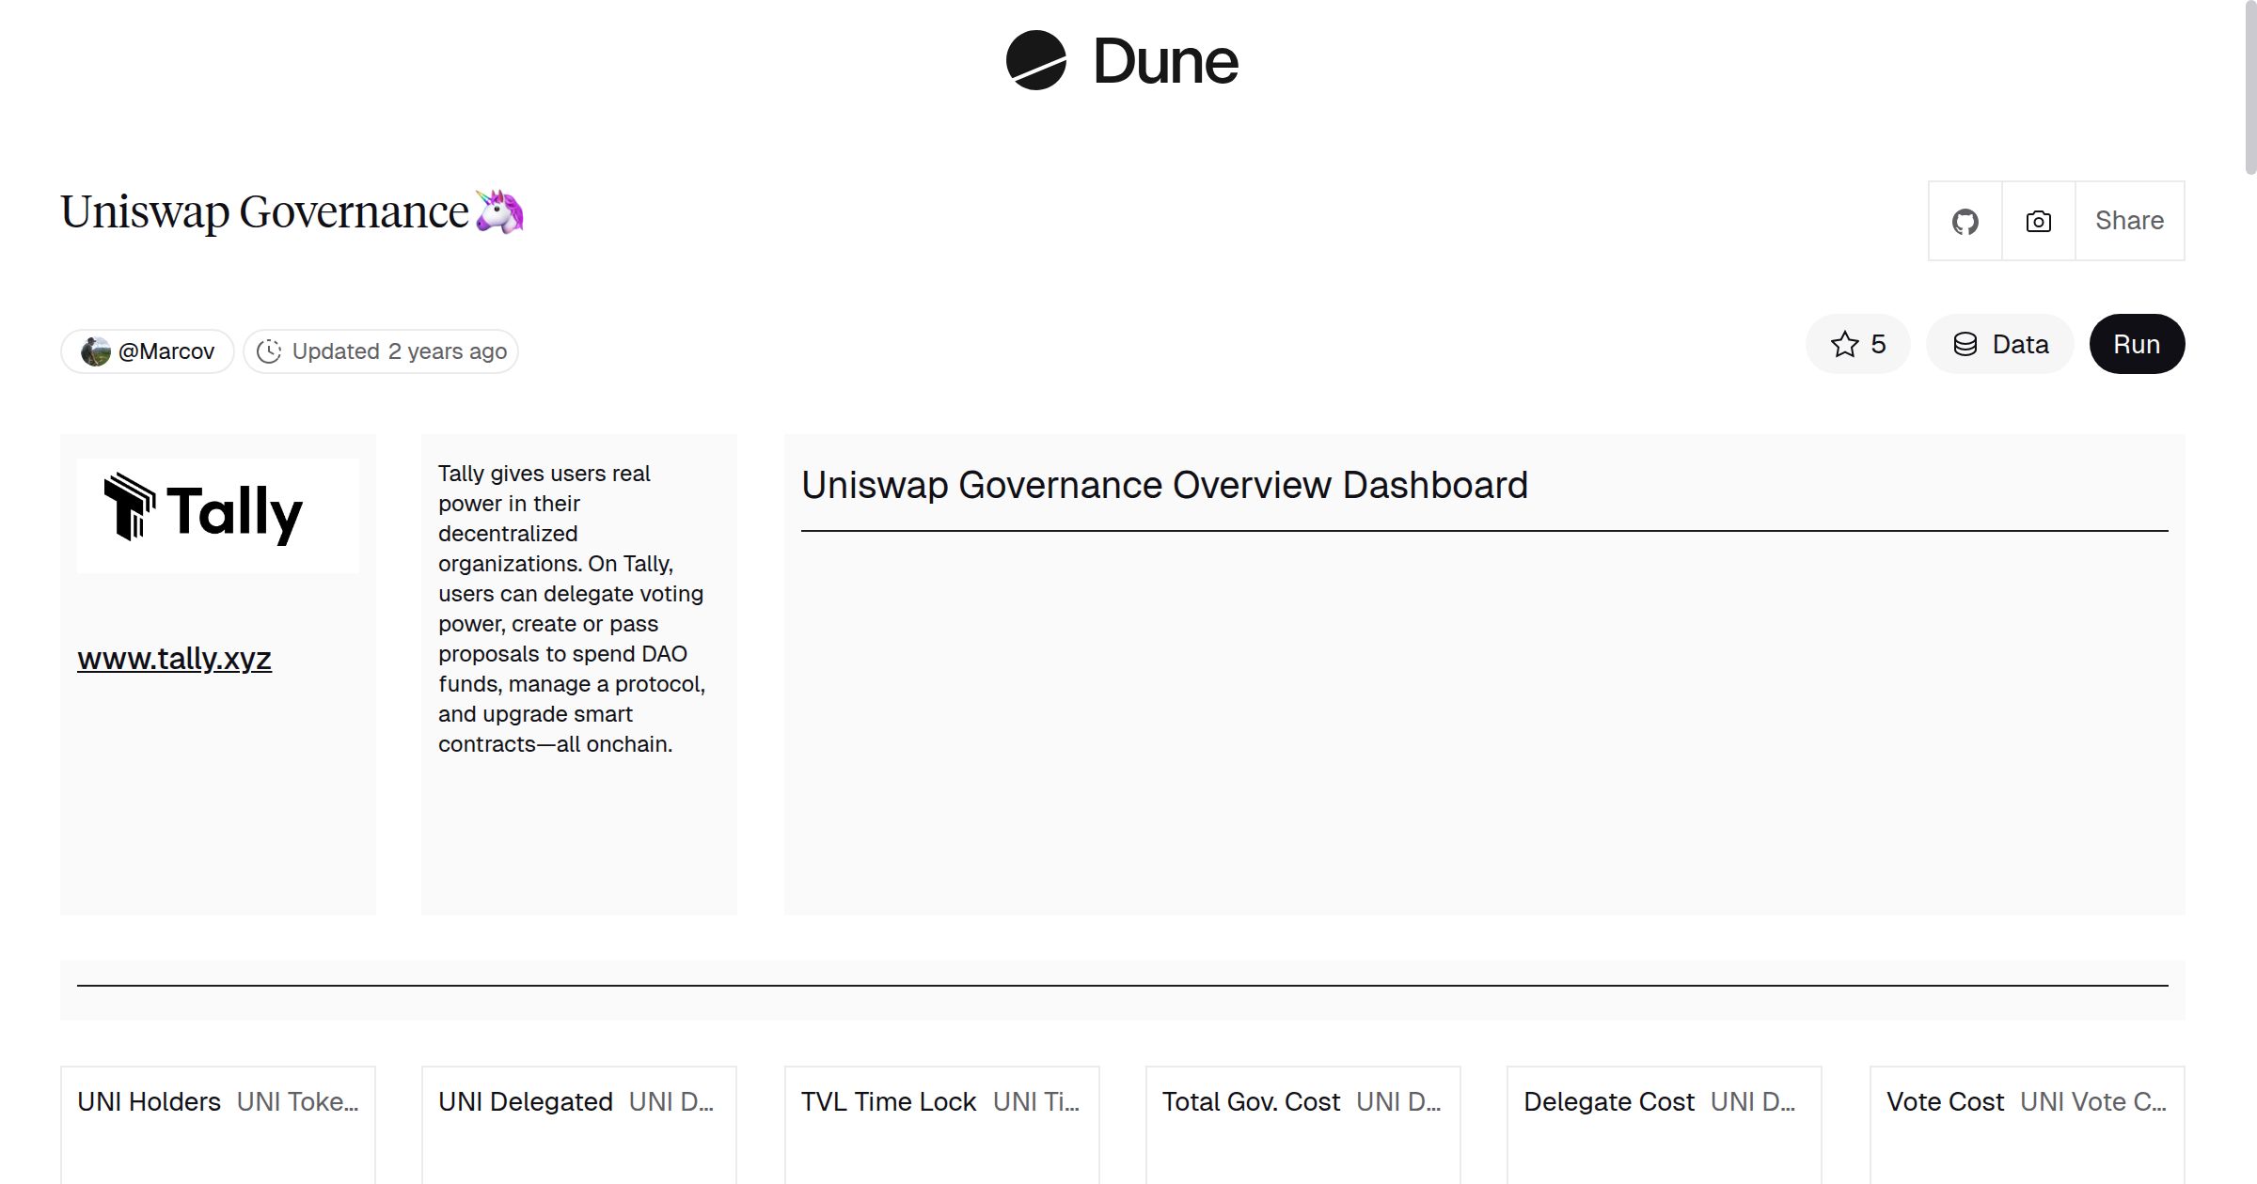Click the database icon on the Data button
This screenshot has width=2257, height=1184.
1965,344
